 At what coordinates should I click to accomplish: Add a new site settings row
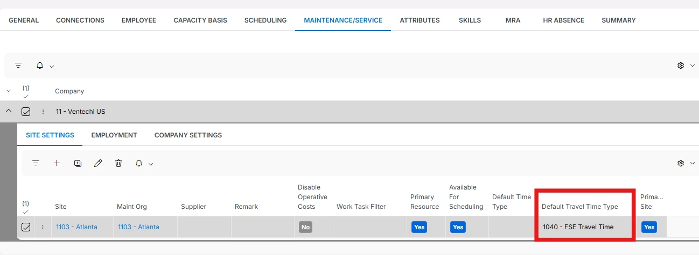point(57,163)
